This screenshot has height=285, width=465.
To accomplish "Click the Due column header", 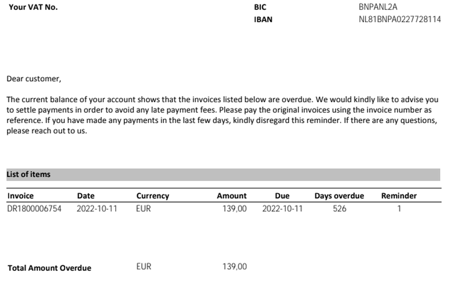I will tap(282, 196).
